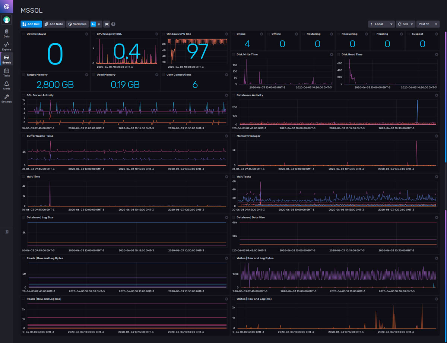The height and width of the screenshot is (343, 447).
Task: Open gear for Reads | Row and Log Bytes
Action: (226, 258)
